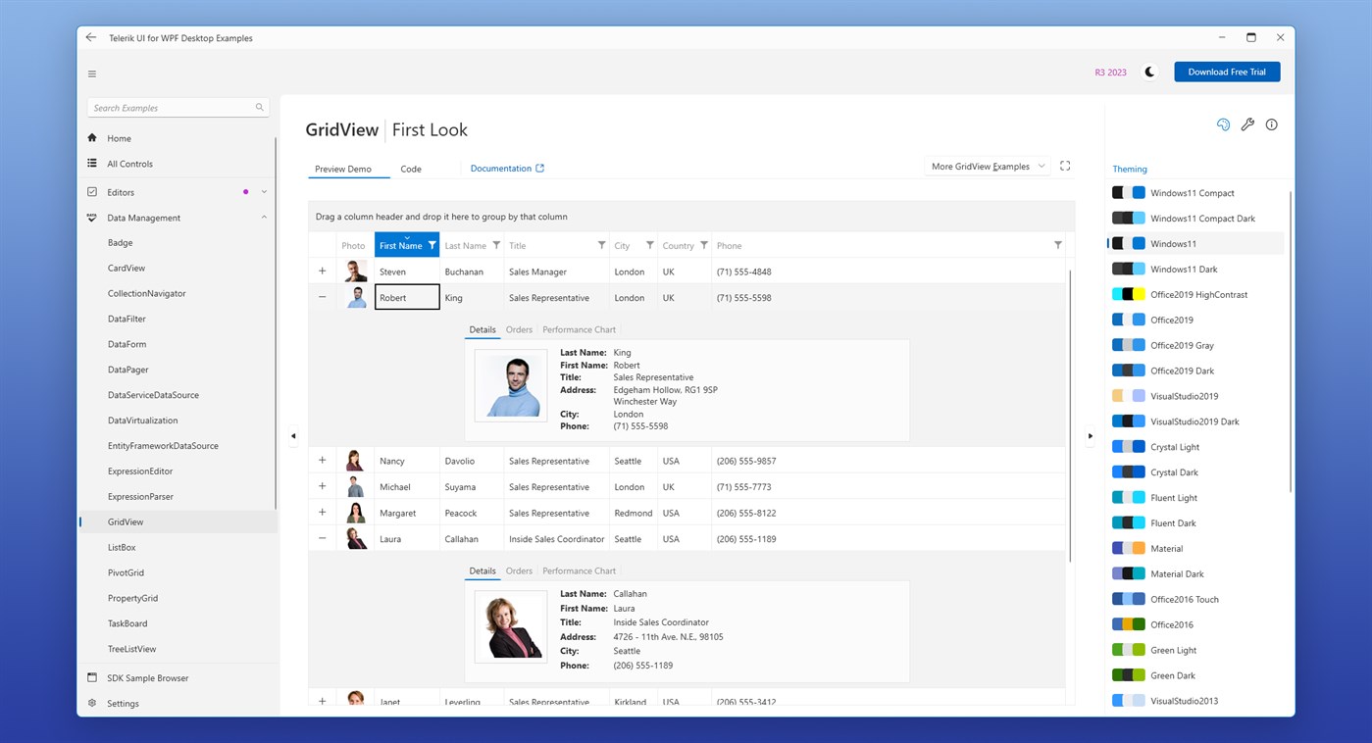
Task: Switch to the Code tab
Action: click(411, 168)
